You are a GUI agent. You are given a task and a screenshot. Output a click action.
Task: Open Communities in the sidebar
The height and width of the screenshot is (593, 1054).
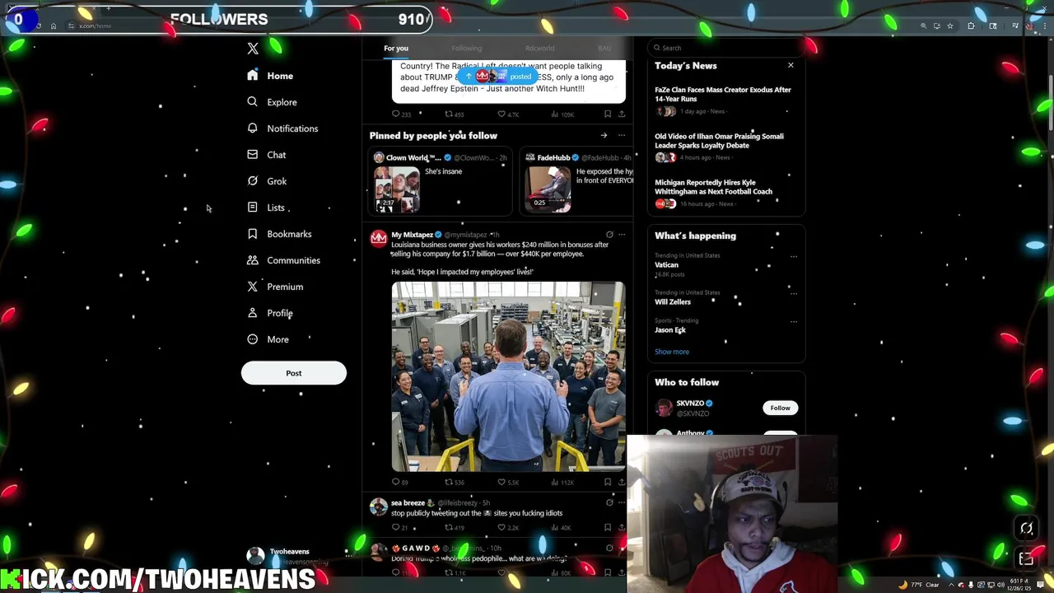(x=283, y=260)
